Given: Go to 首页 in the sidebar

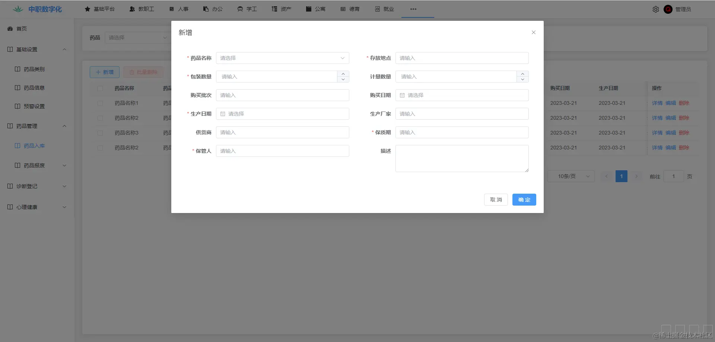Looking at the screenshot, I should click(x=37, y=29).
